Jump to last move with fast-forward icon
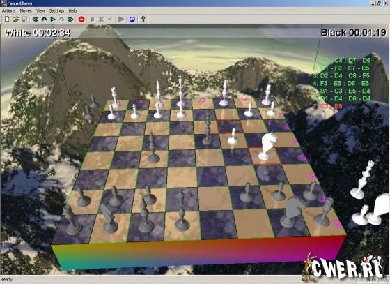Viewport: 390px width, 284px height. coord(70,19)
